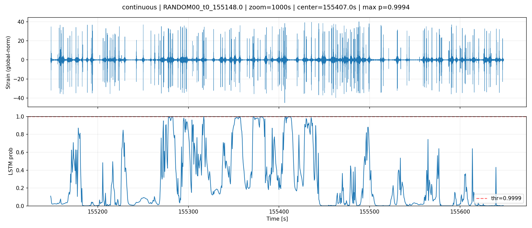Image resolution: width=532 pixels, height=228 pixels.
Task: Click the "155500" time tick label
Action: click(369, 212)
